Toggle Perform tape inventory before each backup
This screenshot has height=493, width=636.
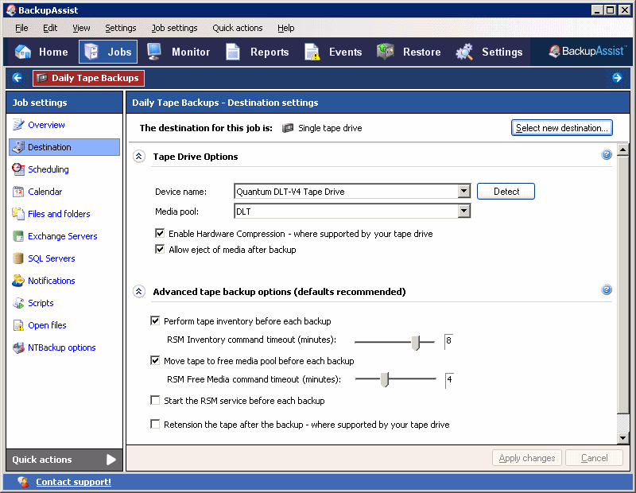(x=155, y=321)
